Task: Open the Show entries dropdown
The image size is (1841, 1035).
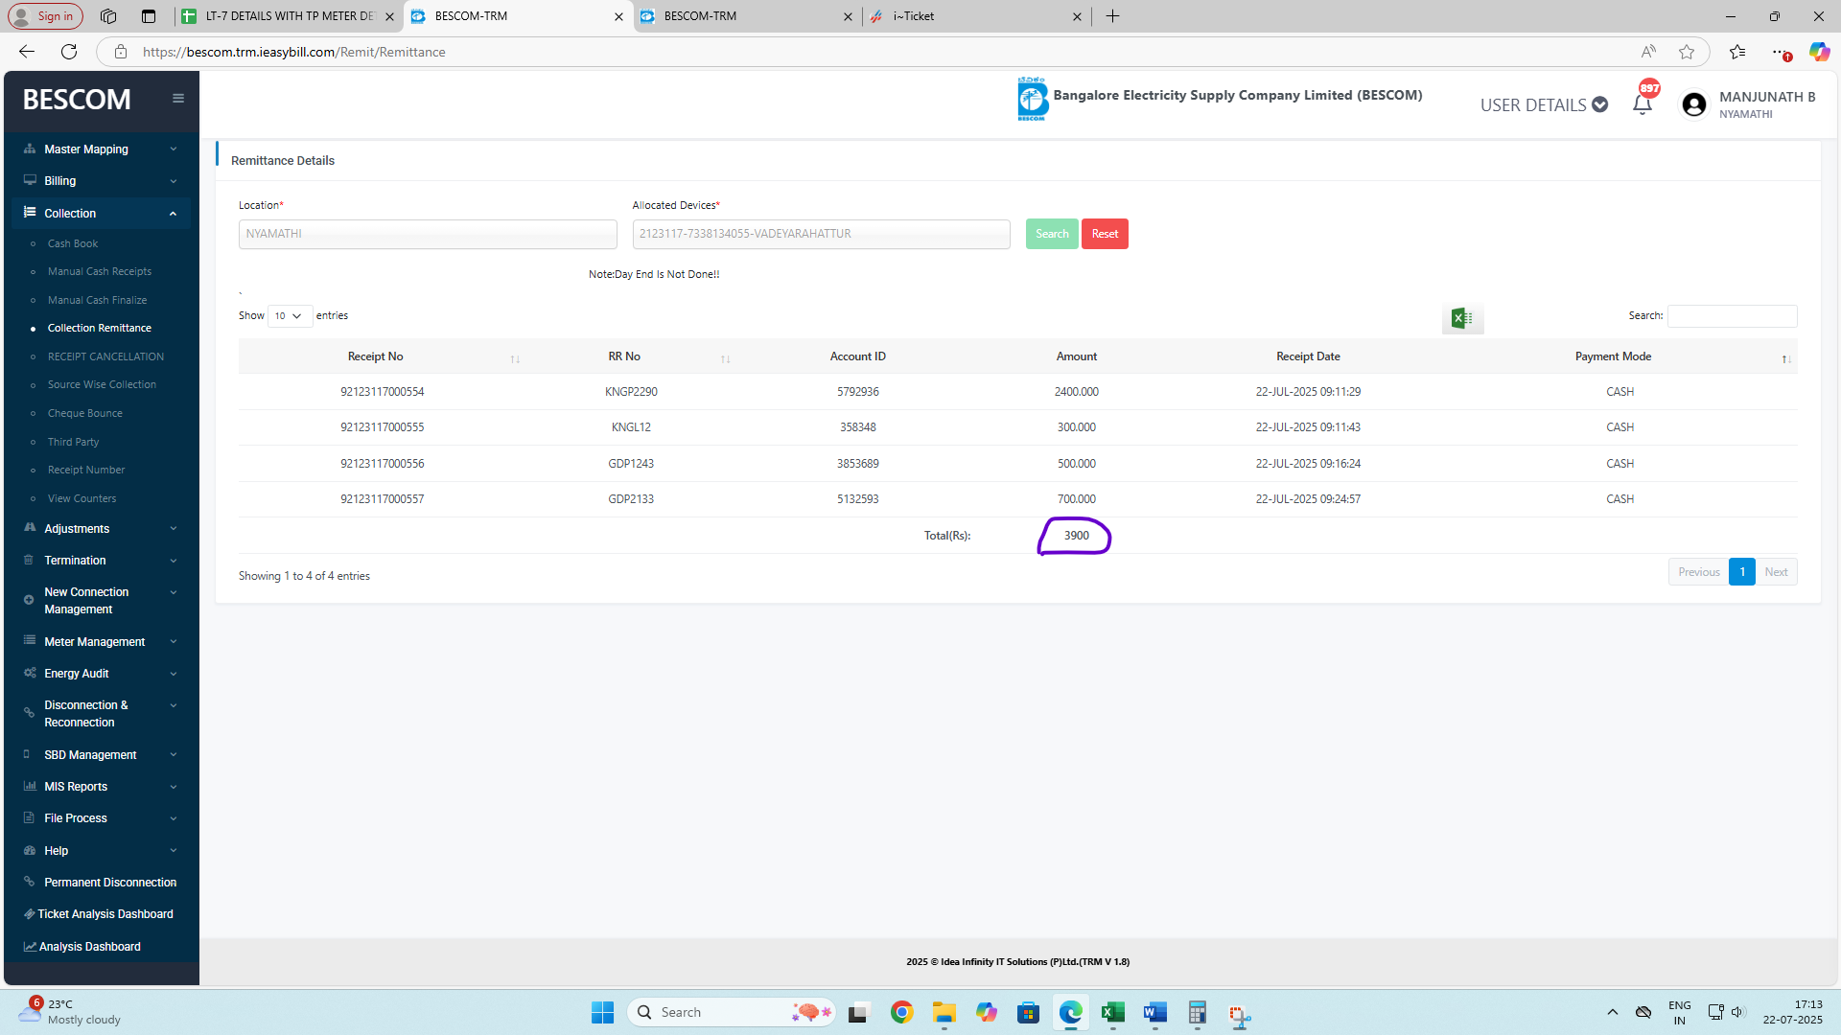Action: point(289,315)
